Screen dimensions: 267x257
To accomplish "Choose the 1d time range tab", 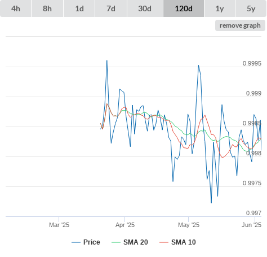I will (79, 8).
